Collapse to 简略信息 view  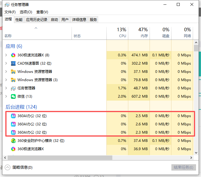point(19,167)
